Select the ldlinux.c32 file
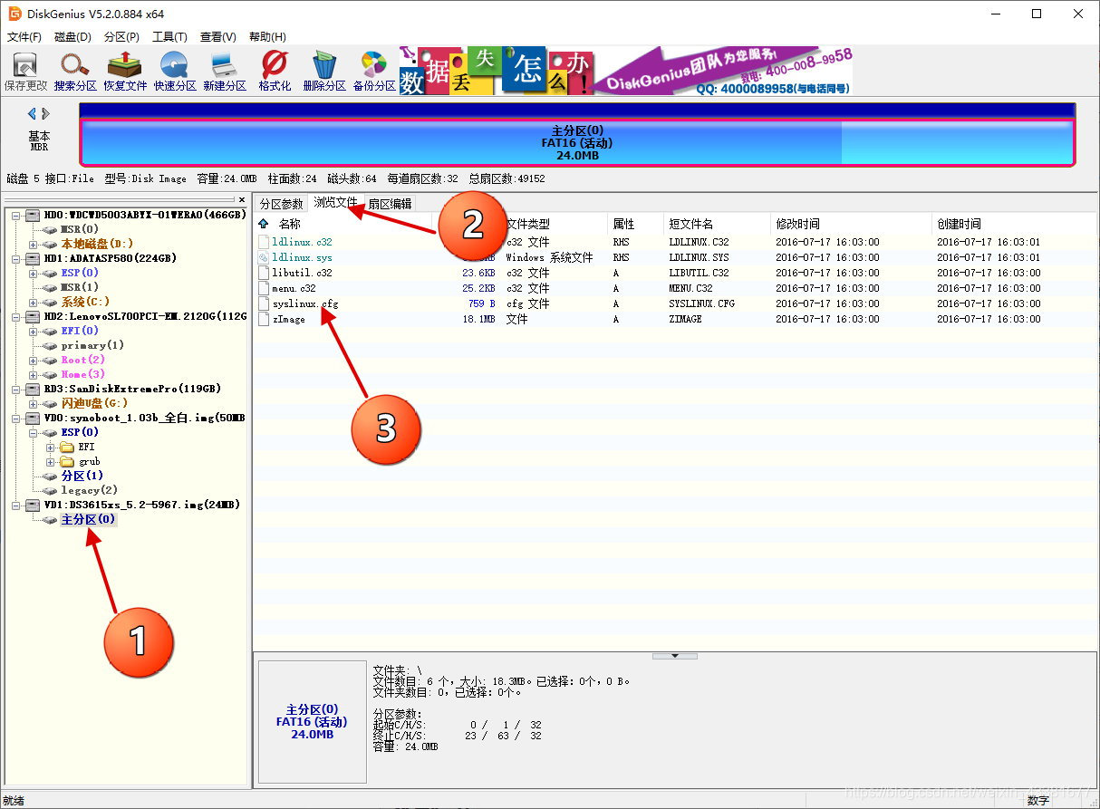 point(302,243)
